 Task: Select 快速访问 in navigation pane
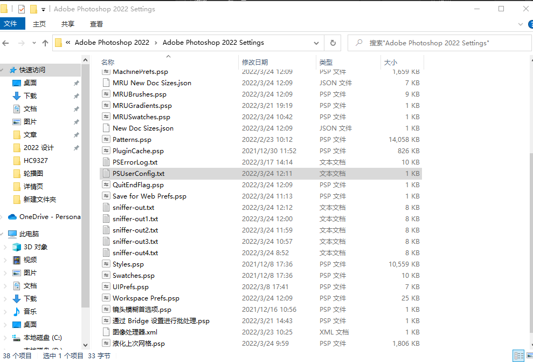tap(32, 70)
